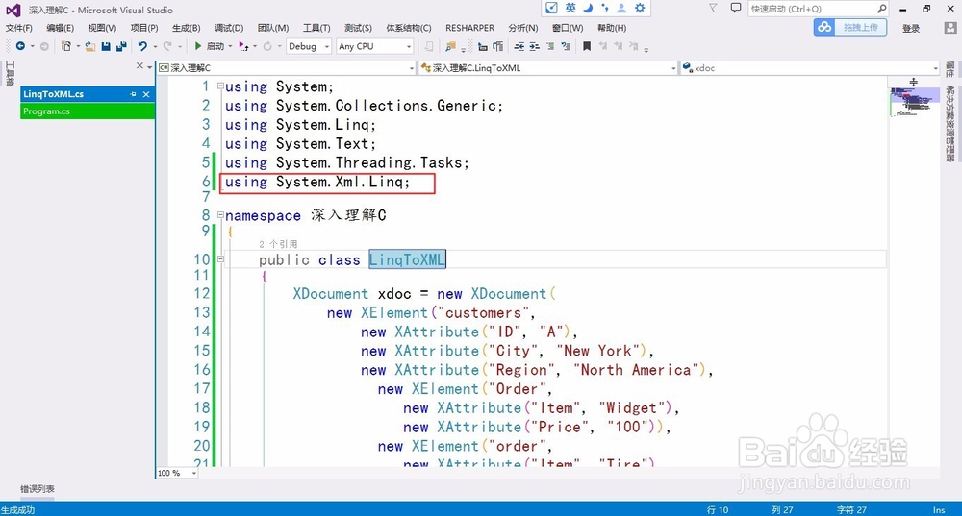Click the IME moon icon
The image size is (962, 516).
pyautogui.click(x=588, y=8)
